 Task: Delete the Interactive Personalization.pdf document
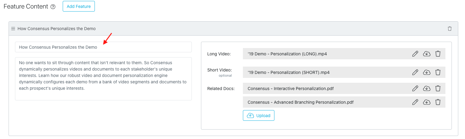(438, 89)
